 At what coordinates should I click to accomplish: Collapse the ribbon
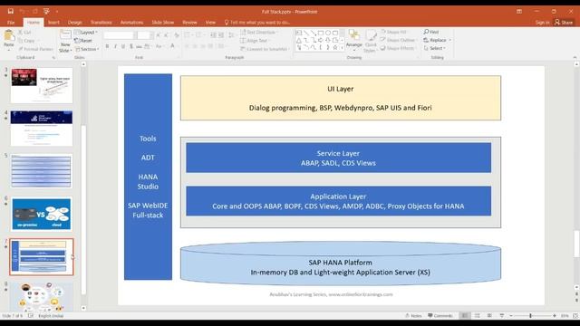[575, 57]
